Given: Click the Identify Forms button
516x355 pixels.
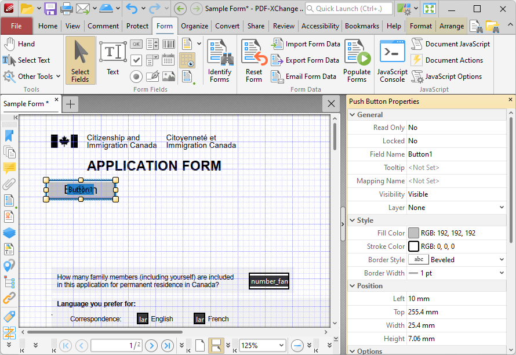Looking at the screenshot, I should [220, 60].
